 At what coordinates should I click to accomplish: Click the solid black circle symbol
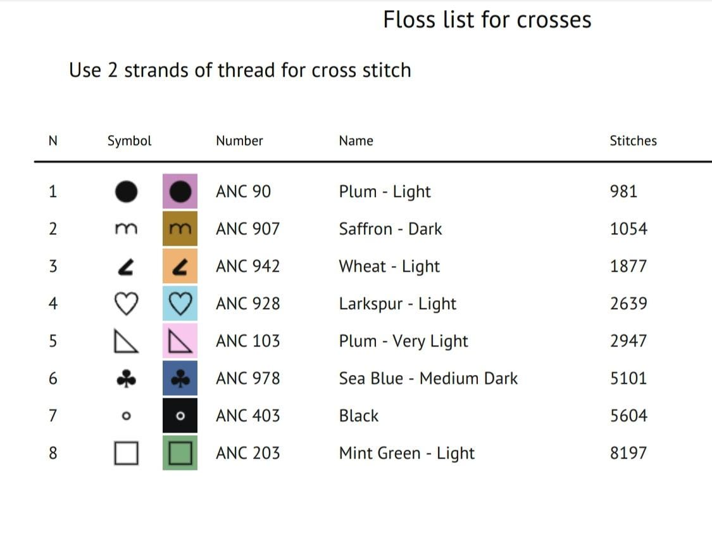coord(126,191)
